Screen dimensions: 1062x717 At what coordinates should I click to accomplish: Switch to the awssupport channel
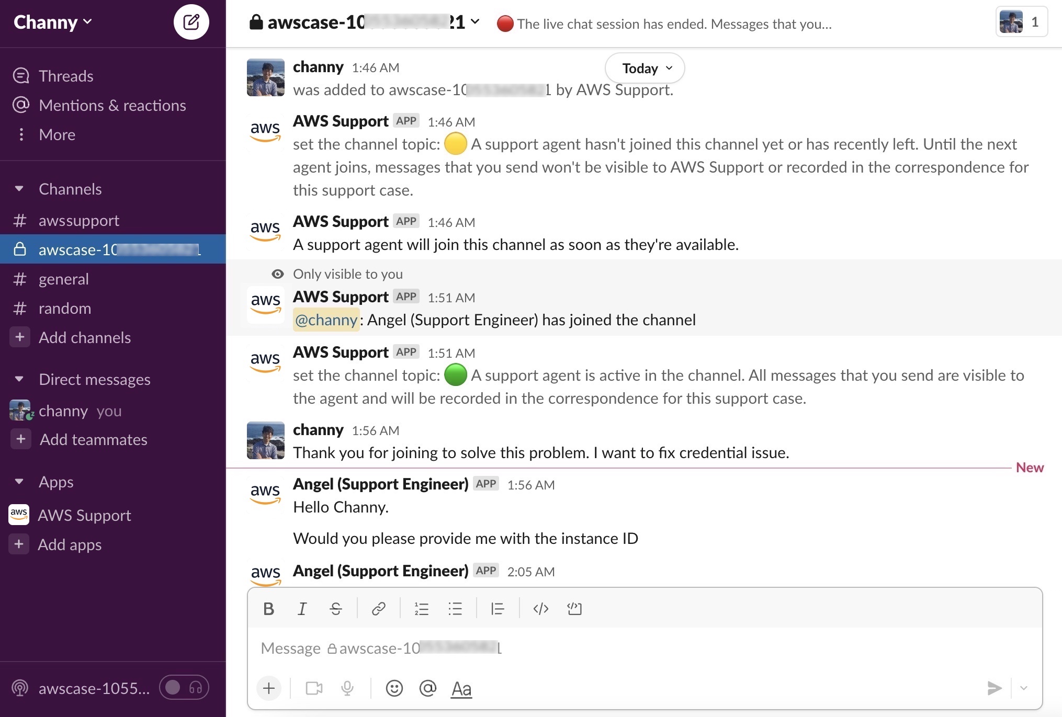[x=78, y=220]
